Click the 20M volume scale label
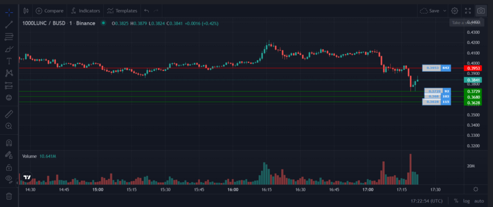The image size is (493, 207). click(470, 166)
